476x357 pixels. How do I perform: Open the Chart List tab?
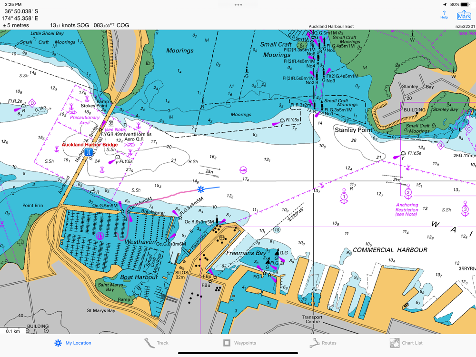coord(406,343)
